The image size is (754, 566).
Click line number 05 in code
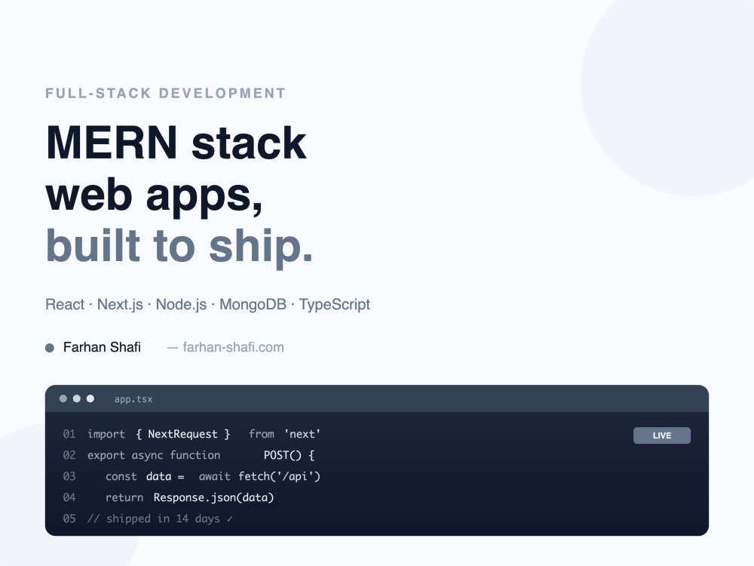[x=69, y=519]
